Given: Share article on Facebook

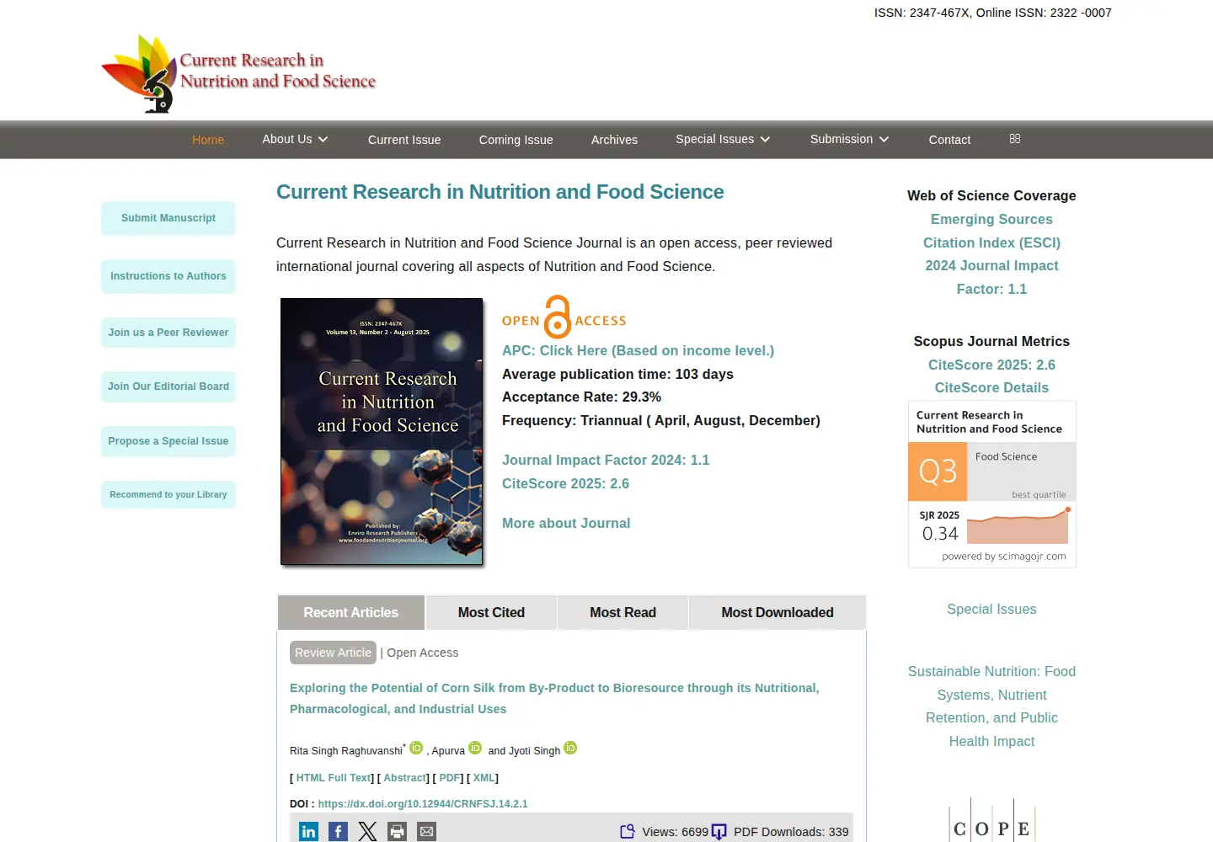Looking at the screenshot, I should pos(338,832).
